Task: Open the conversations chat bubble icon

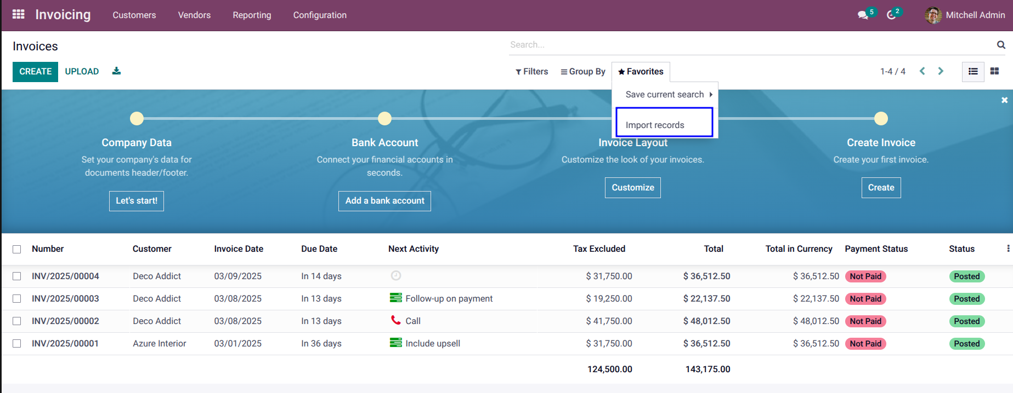Action: [863, 15]
